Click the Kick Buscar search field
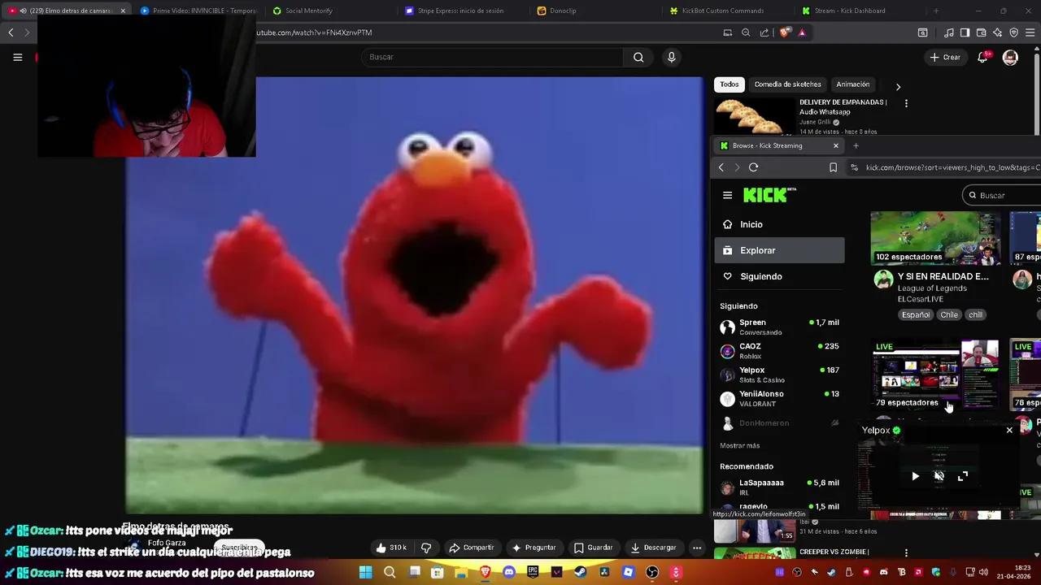The width and height of the screenshot is (1041, 585). (x=1002, y=195)
